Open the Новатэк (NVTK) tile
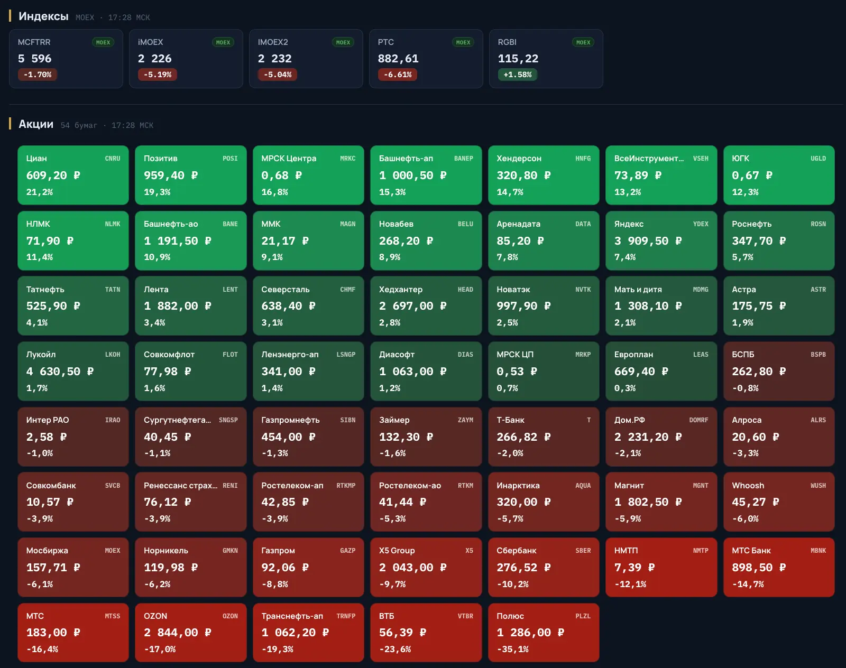The height and width of the screenshot is (668, 846). pyautogui.click(x=544, y=305)
